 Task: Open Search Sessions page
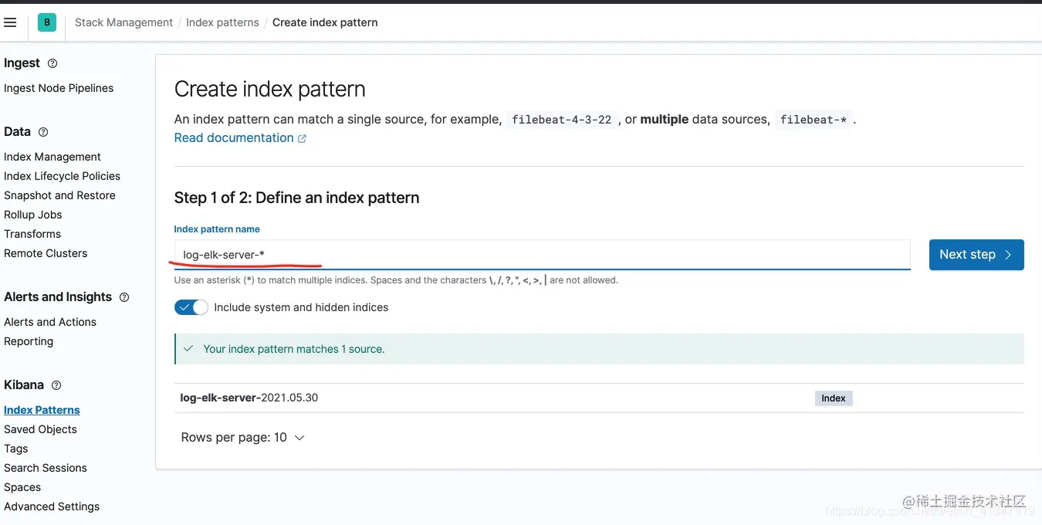click(x=46, y=468)
